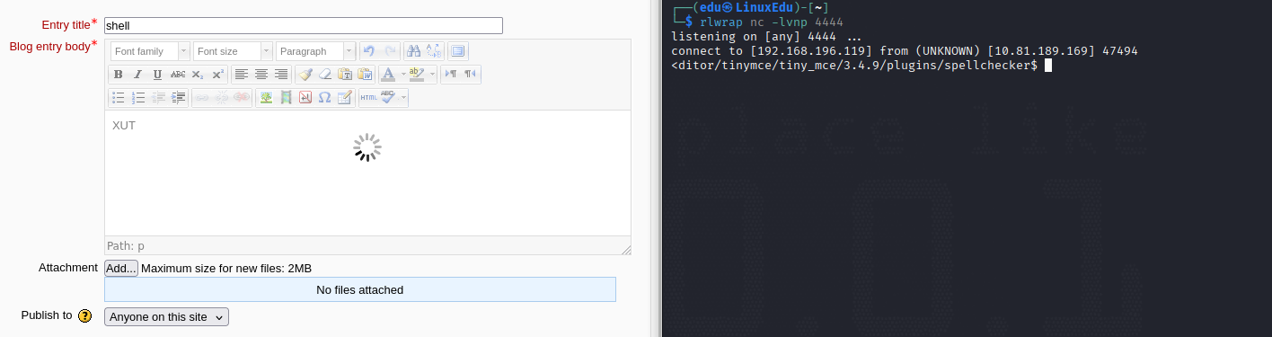Click 'rlwrap nc -lvnp 4444' command in terminal
1272x337 pixels.
coord(771,22)
